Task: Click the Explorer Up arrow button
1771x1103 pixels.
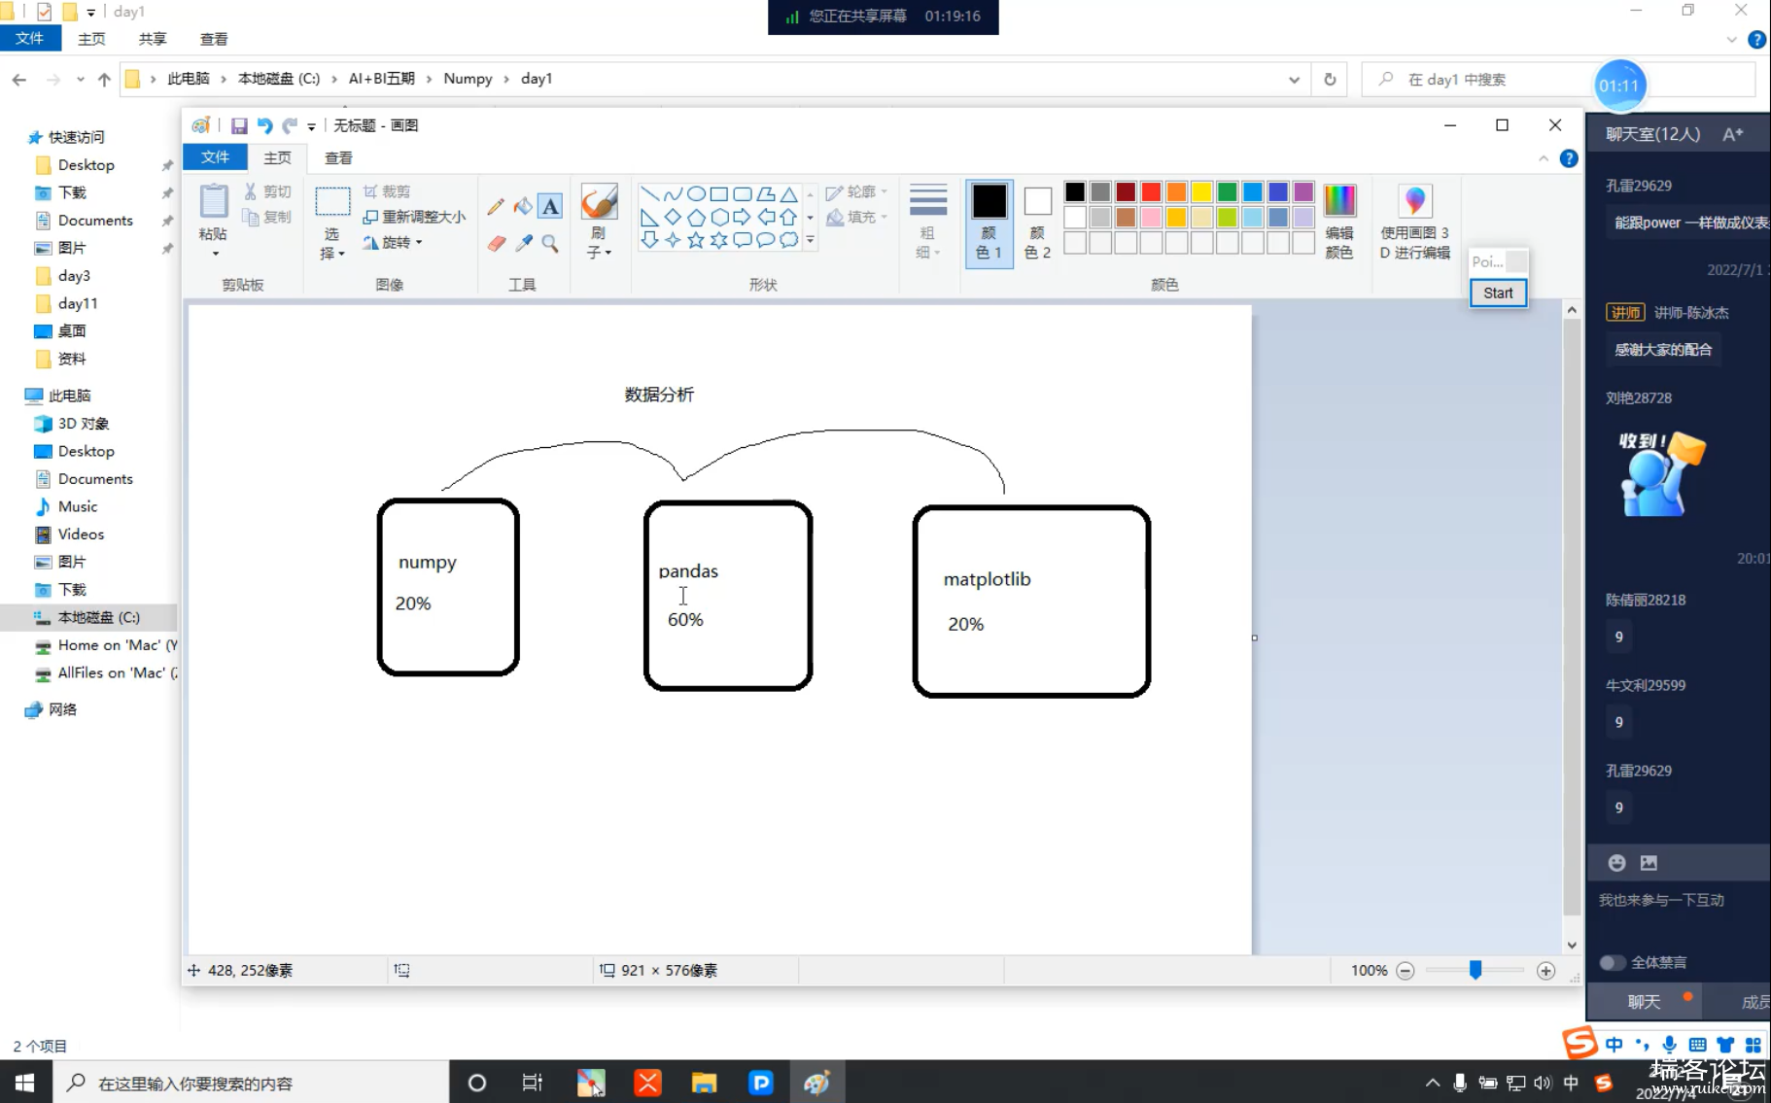Action: (x=104, y=80)
